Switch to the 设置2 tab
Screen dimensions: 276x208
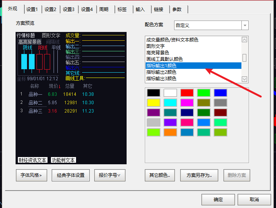pos(51,10)
